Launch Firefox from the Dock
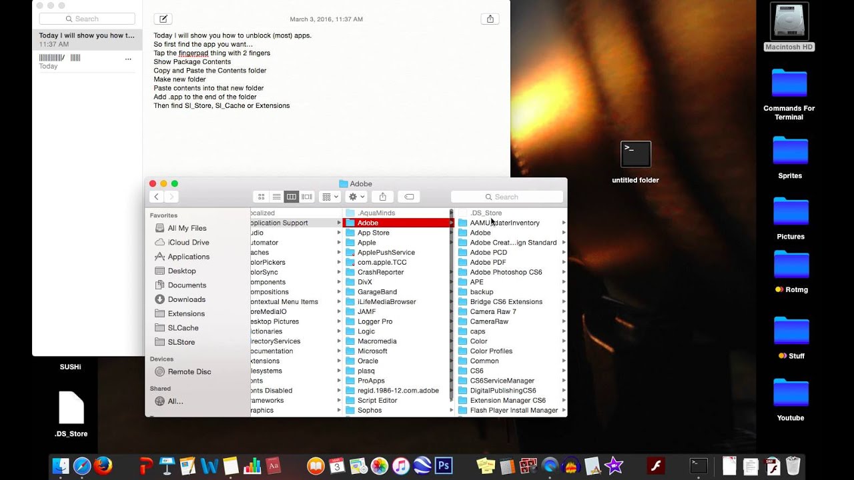This screenshot has height=480, width=854. pyautogui.click(x=103, y=465)
